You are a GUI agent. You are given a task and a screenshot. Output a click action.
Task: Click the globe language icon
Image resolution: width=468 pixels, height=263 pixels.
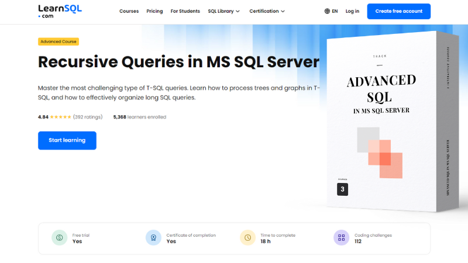[327, 11]
